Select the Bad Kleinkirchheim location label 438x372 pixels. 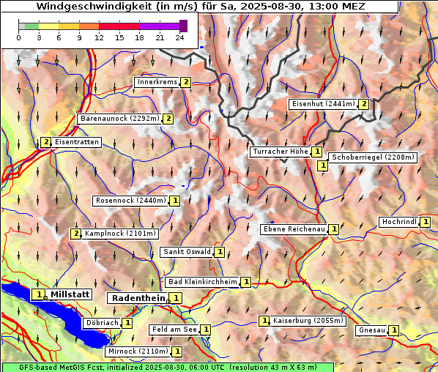[x=202, y=282]
